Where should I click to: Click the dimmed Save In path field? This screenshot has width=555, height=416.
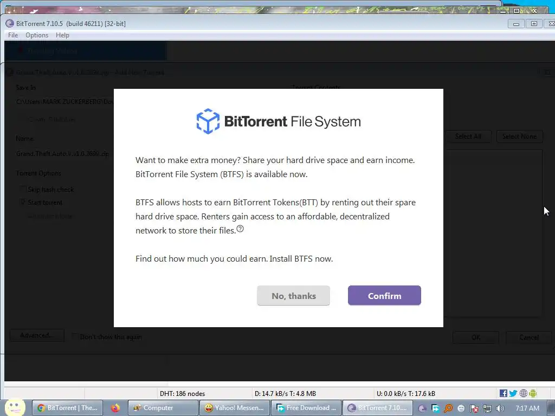[64, 101]
